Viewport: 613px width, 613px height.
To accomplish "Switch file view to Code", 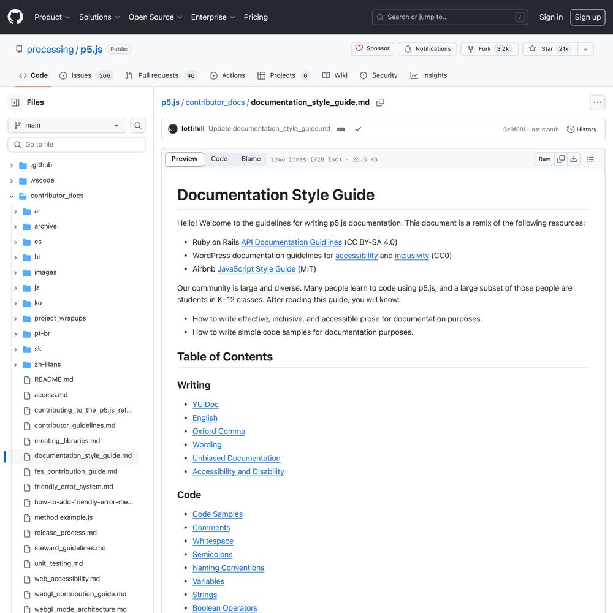I will coord(219,159).
